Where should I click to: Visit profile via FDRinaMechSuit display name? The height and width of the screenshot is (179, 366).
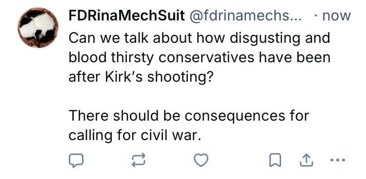126,16
